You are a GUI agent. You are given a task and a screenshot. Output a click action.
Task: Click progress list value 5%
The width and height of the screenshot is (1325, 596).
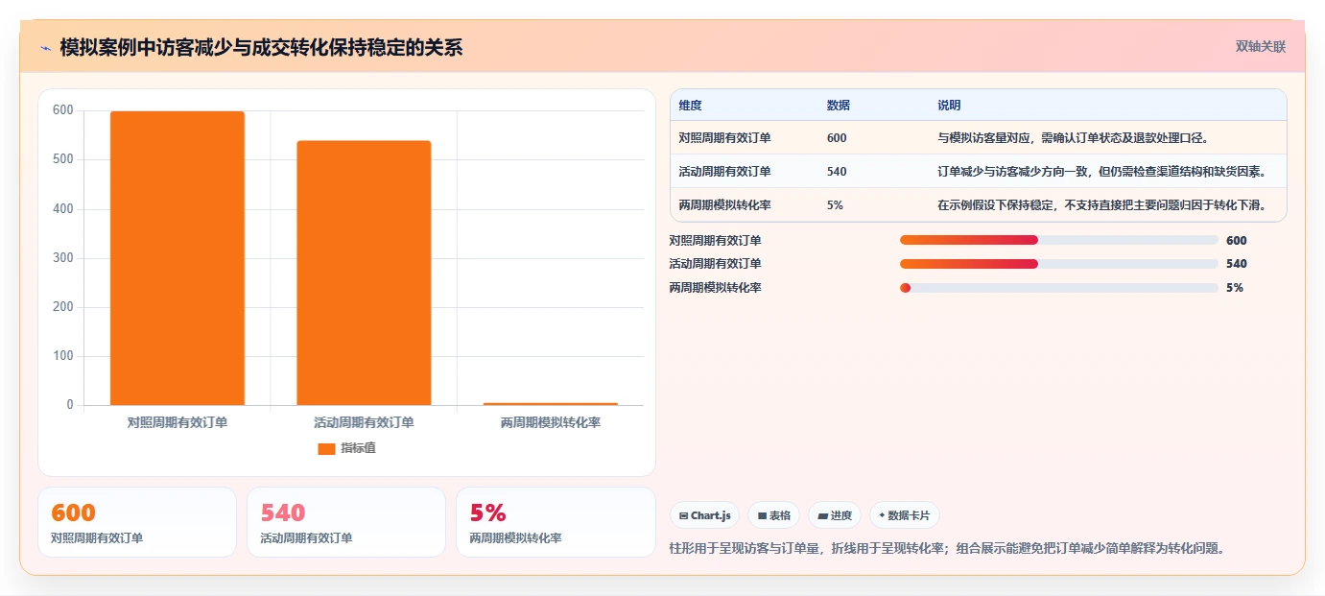pyautogui.click(x=1235, y=288)
